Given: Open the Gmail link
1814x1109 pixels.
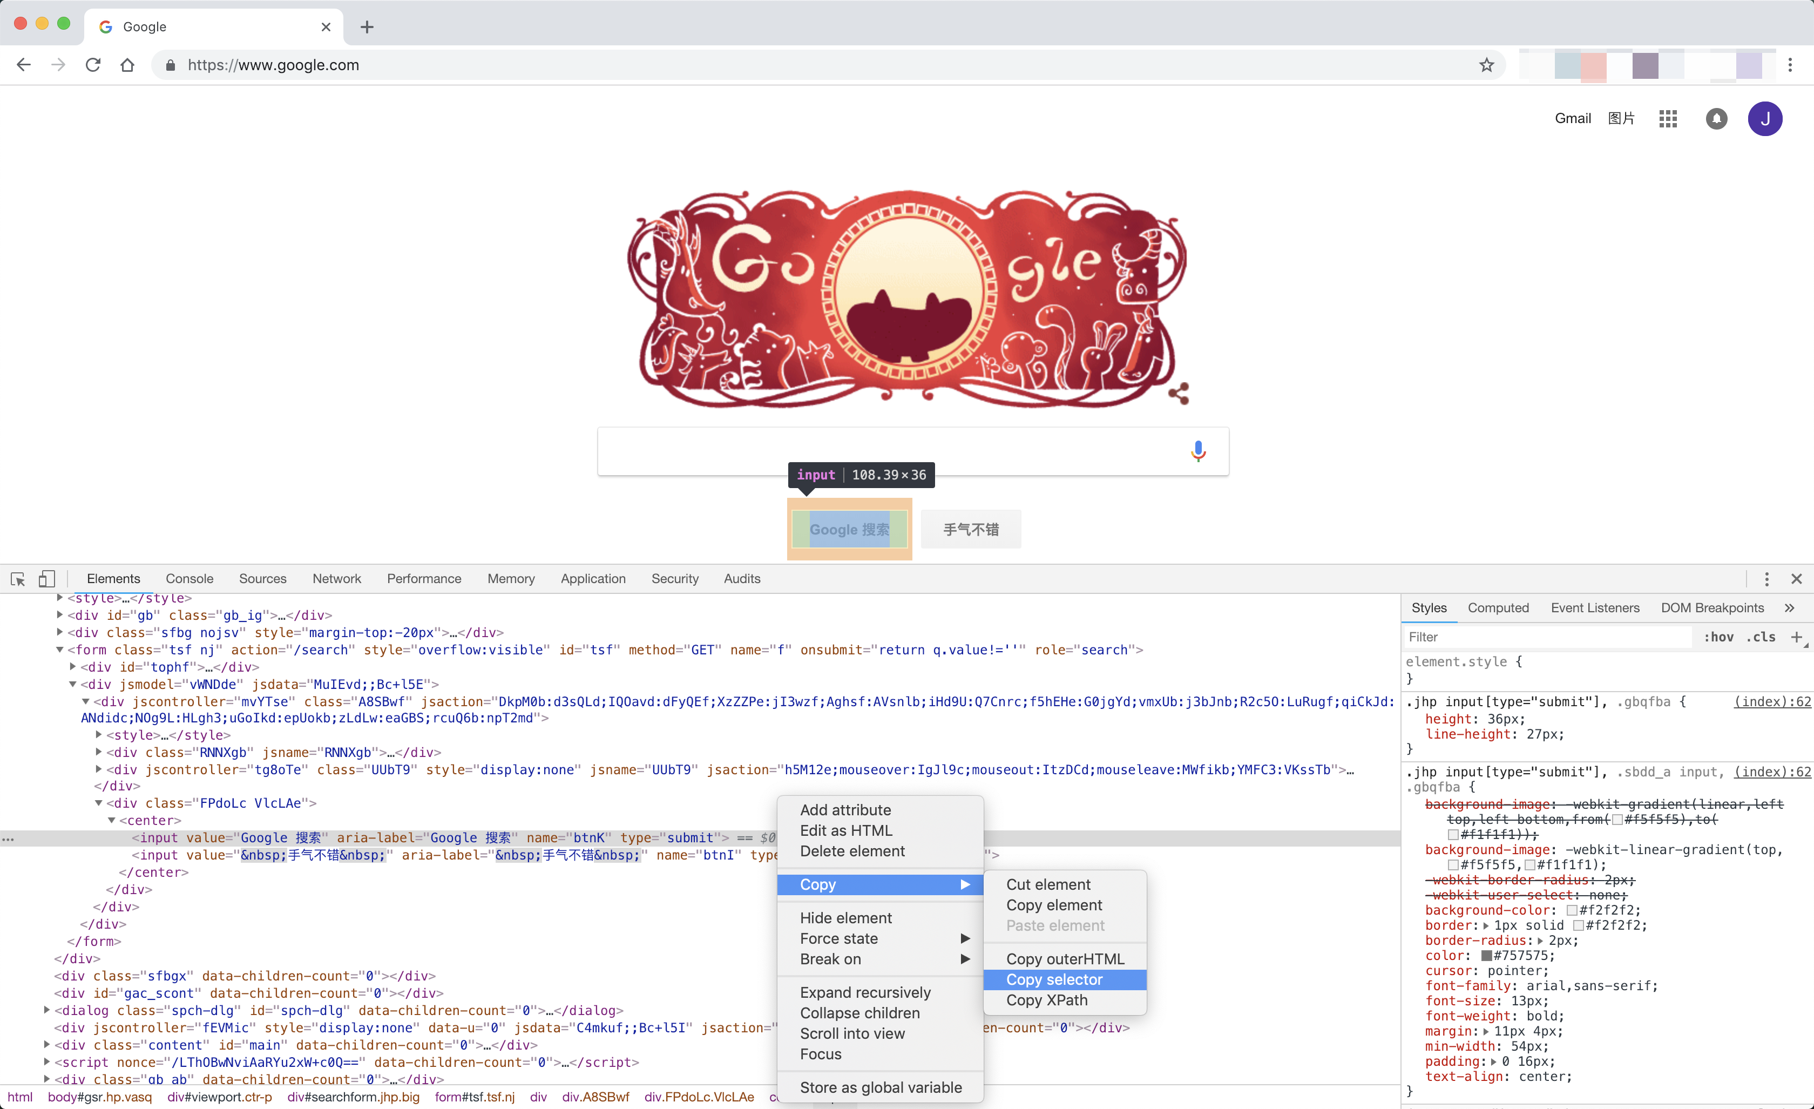Looking at the screenshot, I should (1573, 119).
